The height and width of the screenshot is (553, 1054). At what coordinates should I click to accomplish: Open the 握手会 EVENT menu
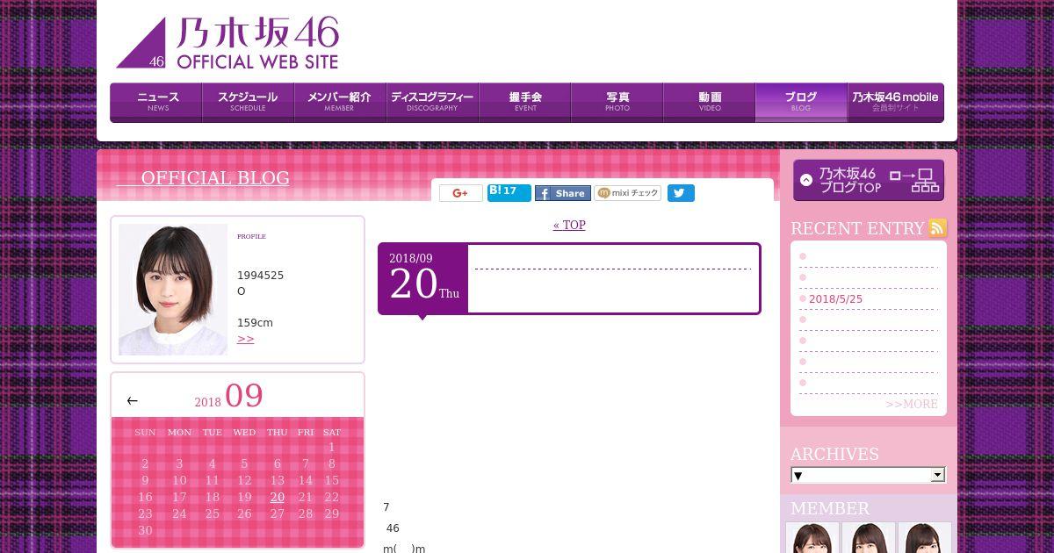click(525, 102)
